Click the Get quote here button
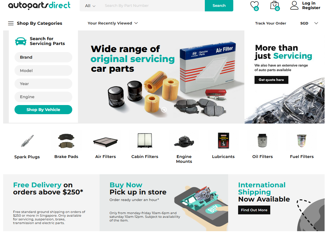The width and height of the screenshot is (330, 234). (271, 80)
